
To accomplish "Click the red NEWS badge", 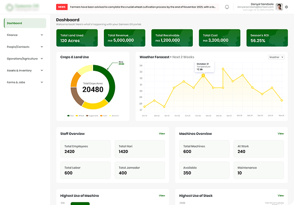I will (62, 7).
